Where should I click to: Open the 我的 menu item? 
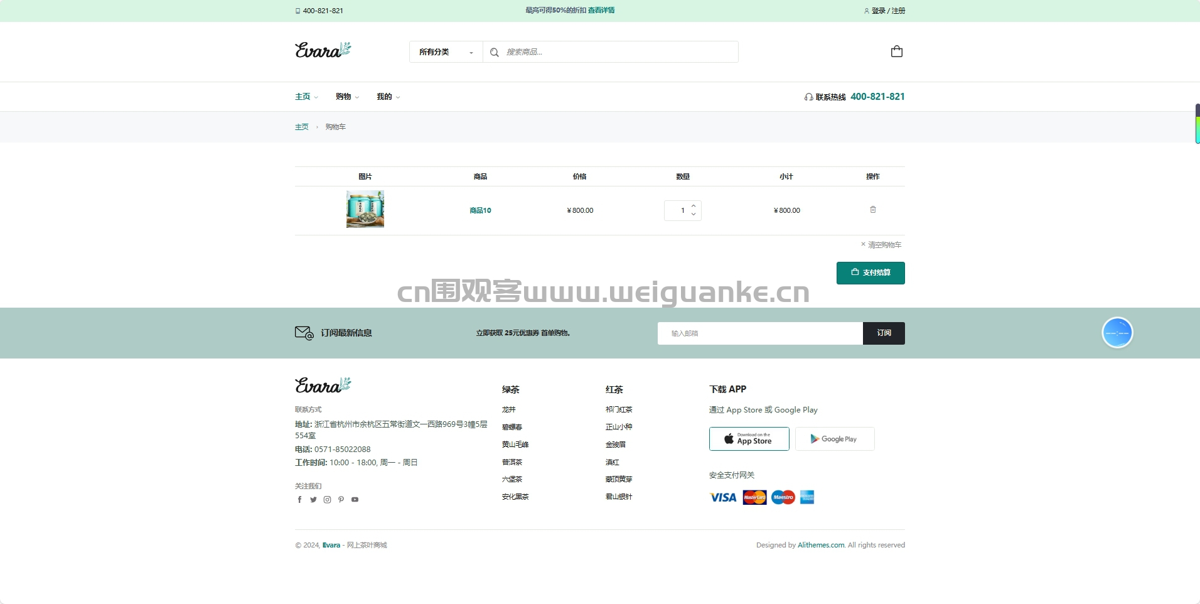pyautogui.click(x=388, y=97)
